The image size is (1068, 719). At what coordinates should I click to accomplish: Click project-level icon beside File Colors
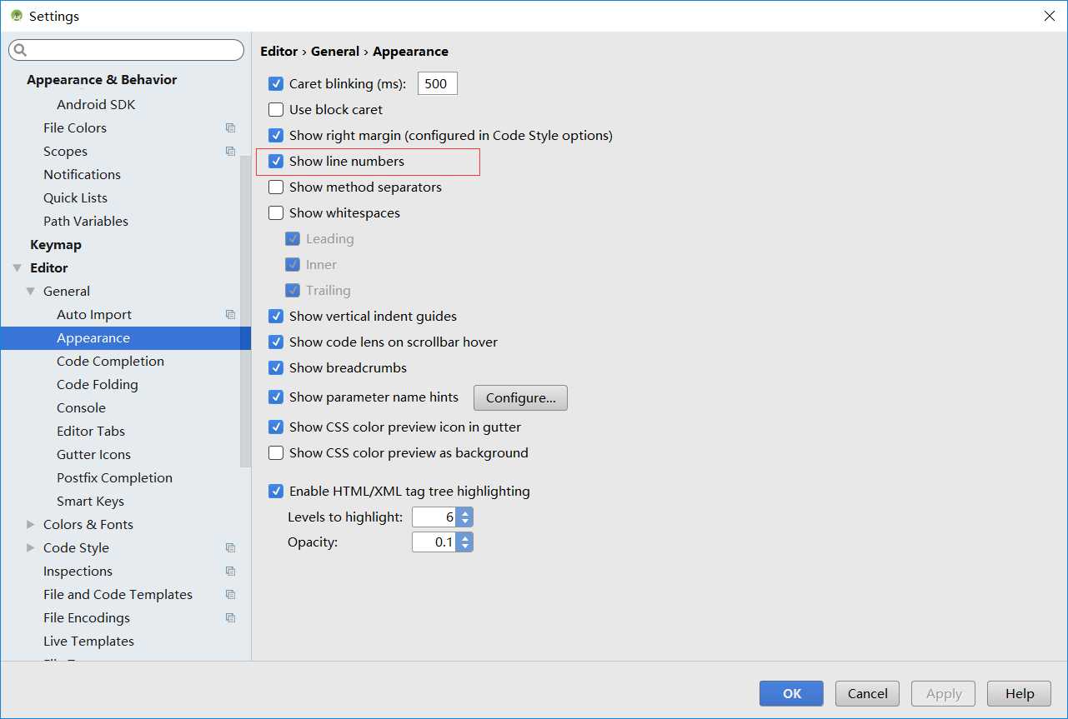(231, 128)
